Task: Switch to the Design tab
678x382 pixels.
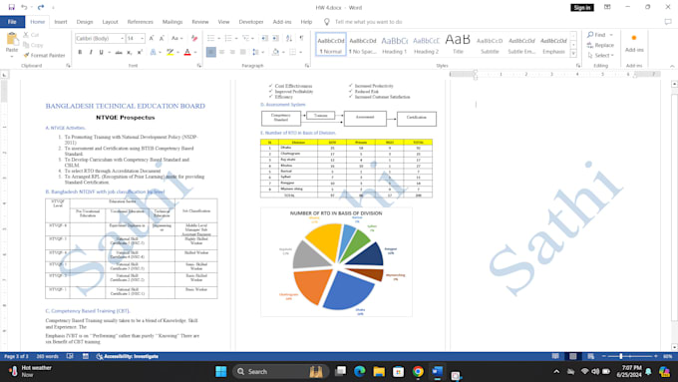Action: pyautogui.click(x=85, y=22)
